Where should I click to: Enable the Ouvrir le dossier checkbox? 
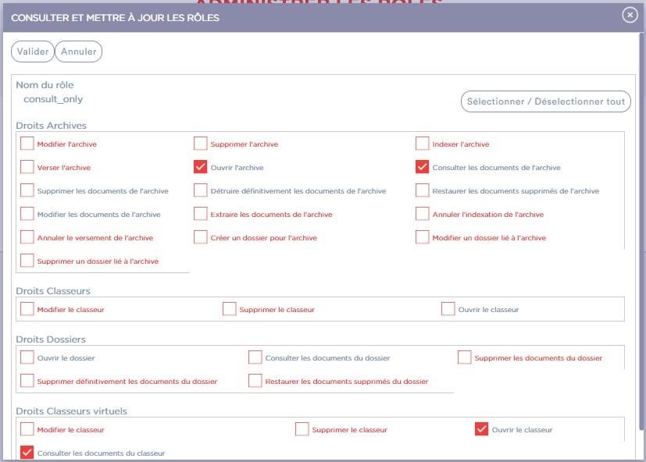[27, 357]
